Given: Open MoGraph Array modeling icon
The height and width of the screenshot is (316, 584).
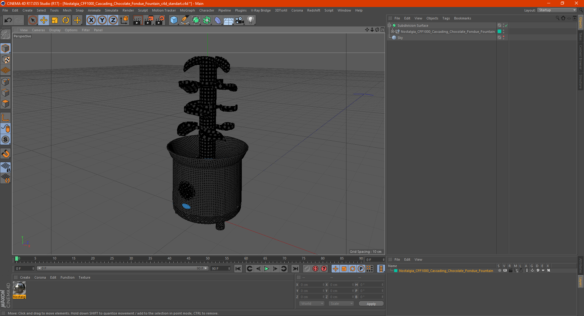Looking at the screenshot, I should click(x=207, y=20).
